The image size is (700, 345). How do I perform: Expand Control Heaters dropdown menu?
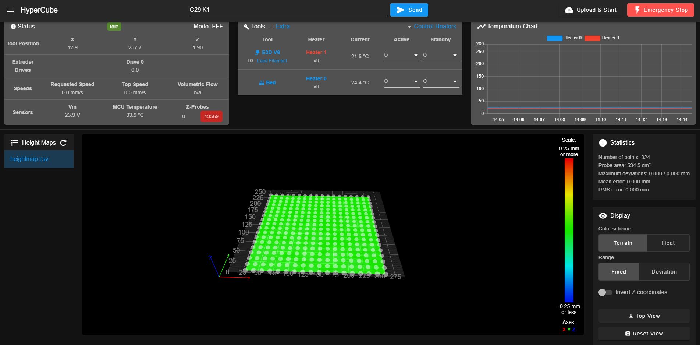click(x=431, y=27)
